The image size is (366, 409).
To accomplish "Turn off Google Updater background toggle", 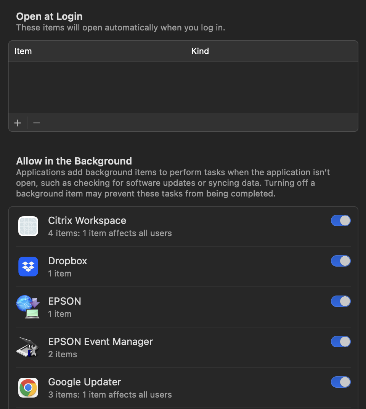I will pos(340,382).
